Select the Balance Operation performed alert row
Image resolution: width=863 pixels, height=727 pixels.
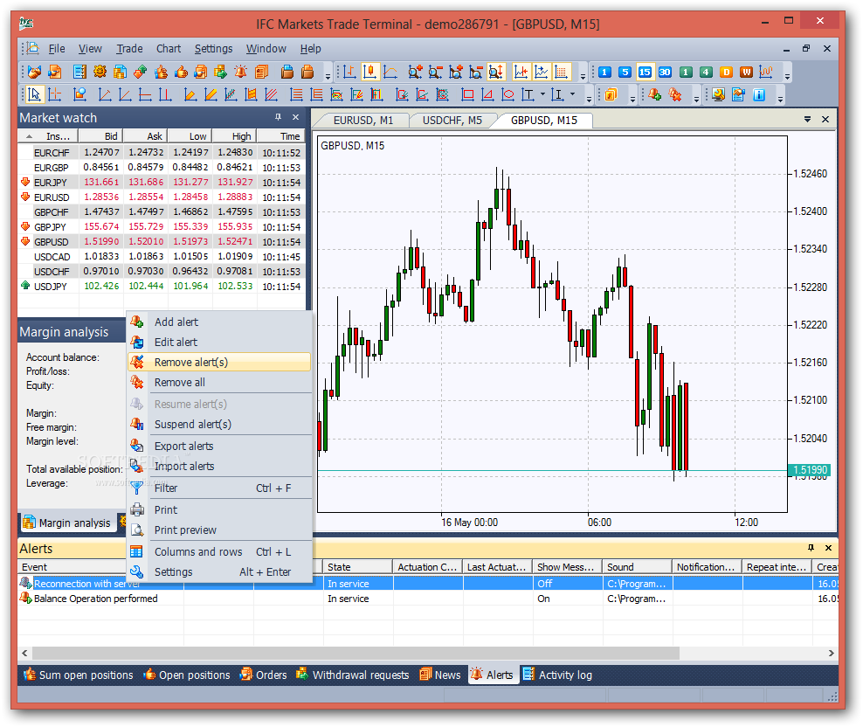(x=427, y=599)
